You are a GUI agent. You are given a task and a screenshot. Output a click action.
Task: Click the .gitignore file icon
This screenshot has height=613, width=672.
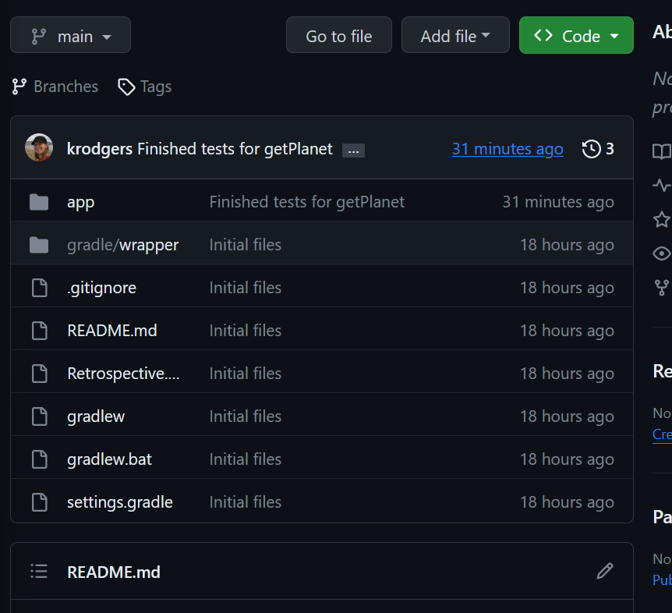[39, 288]
